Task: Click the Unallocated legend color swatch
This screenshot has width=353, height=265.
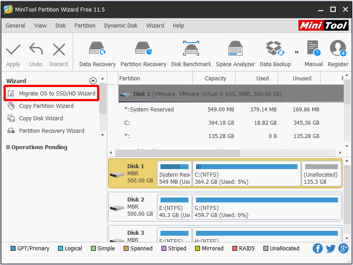Action: coord(266,249)
